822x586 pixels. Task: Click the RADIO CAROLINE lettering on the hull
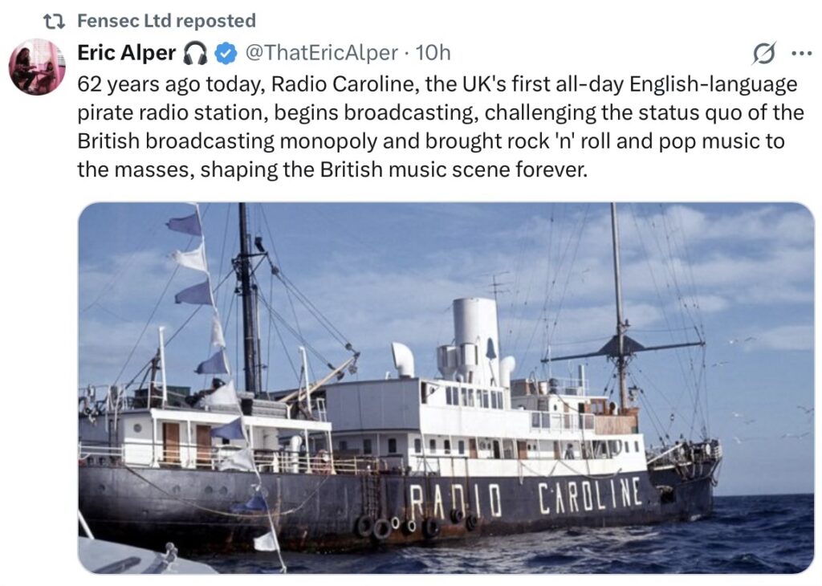point(525,498)
